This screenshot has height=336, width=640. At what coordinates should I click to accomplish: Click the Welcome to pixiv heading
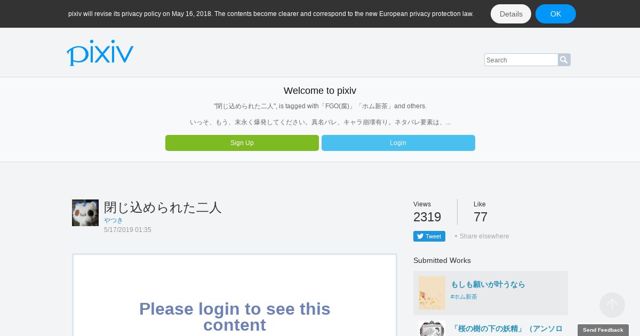pos(320,91)
